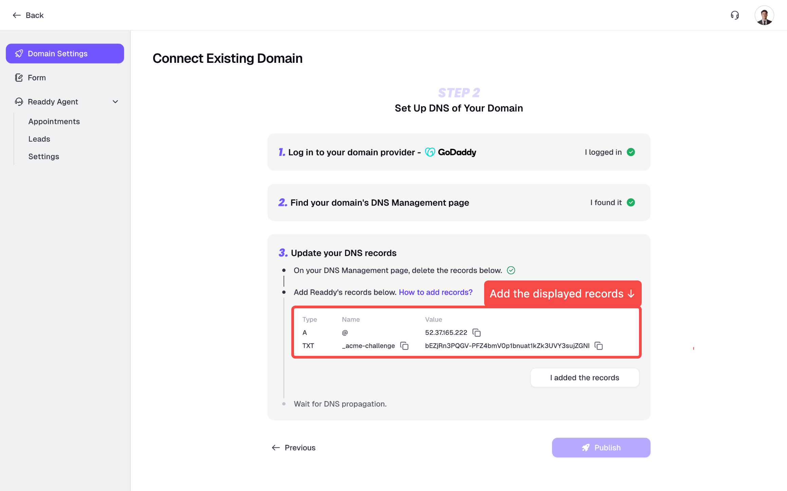Click 'I added the records' button
Screen dimensions: 787x491
pos(584,378)
